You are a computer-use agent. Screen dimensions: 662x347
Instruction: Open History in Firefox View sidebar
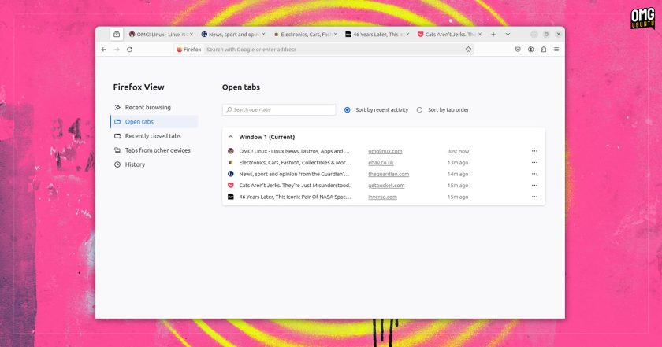tap(154, 164)
